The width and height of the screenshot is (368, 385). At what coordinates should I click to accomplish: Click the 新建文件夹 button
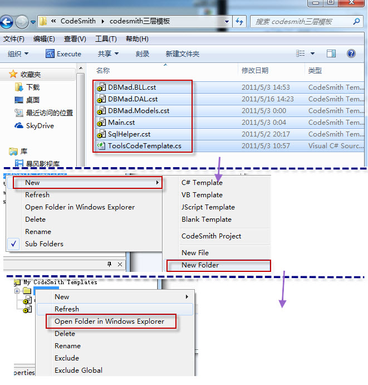pos(182,53)
